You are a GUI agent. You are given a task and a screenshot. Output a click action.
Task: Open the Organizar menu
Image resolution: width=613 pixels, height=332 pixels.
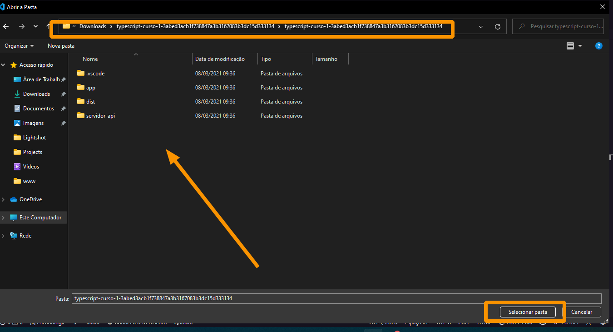[19, 46]
